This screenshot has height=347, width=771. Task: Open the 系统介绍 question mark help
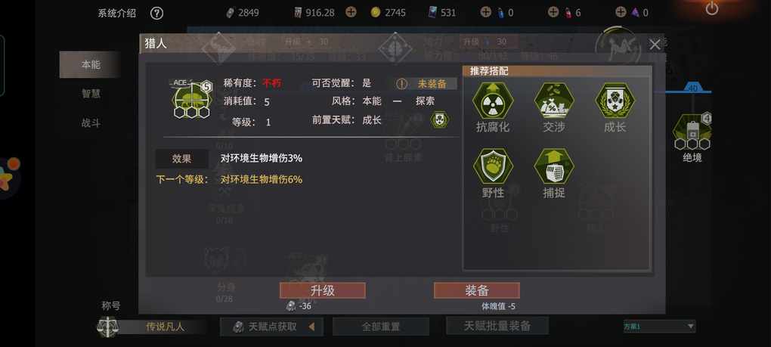pos(156,14)
